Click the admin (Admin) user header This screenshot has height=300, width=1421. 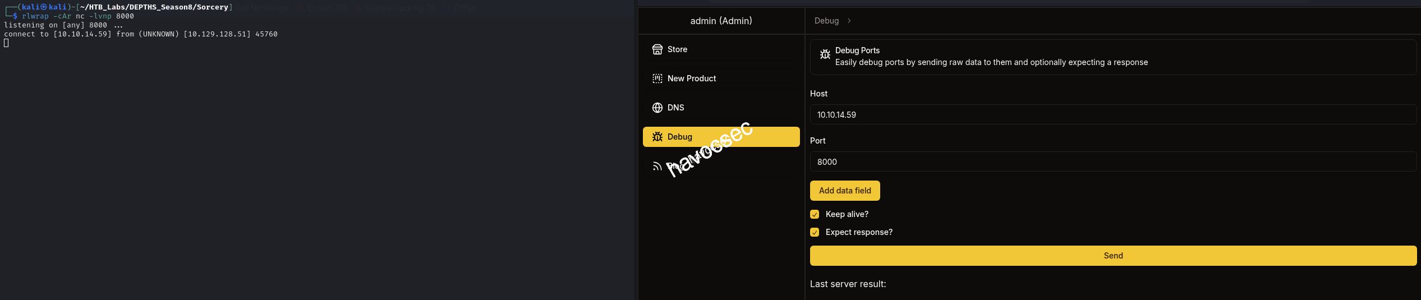point(721,21)
